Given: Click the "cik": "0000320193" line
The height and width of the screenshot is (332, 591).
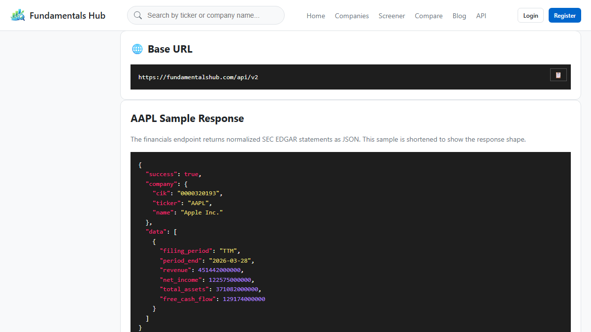Looking at the screenshot, I should coord(188,193).
